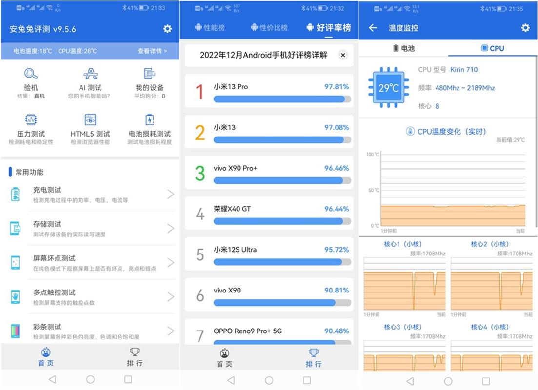Open 我的设备 device info
Screen dimensions: 538x390
coord(150,74)
